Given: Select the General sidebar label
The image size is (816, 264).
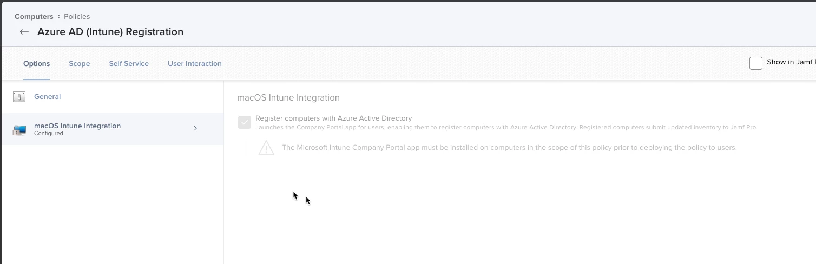Looking at the screenshot, I should point(48,96).
